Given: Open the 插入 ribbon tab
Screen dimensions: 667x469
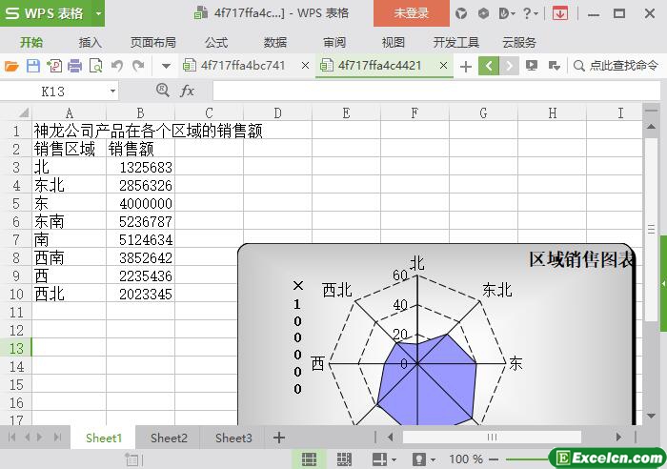Looking at the screenshot, I should click(x=91, y=43).
